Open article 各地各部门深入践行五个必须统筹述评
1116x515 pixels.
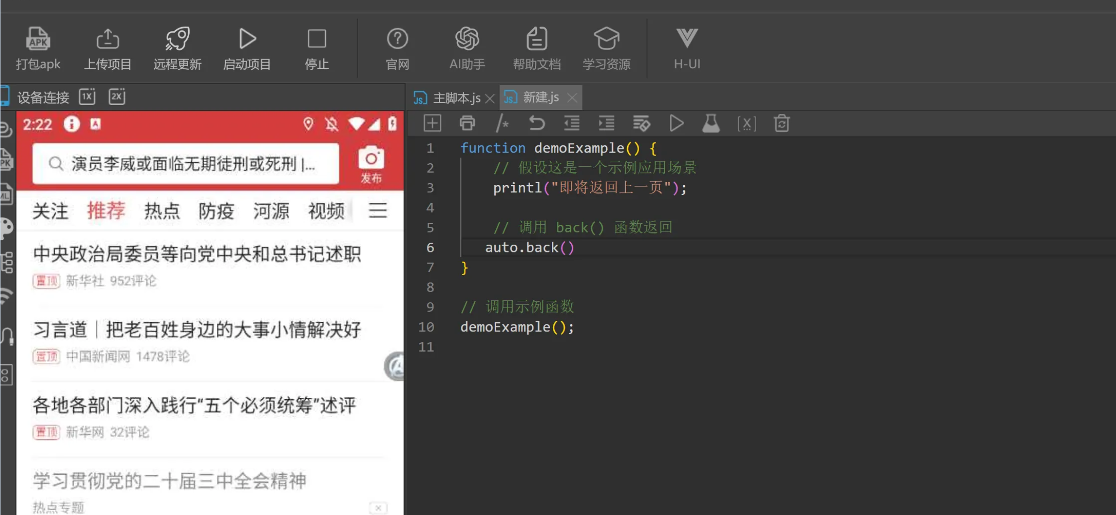[194, 405]
